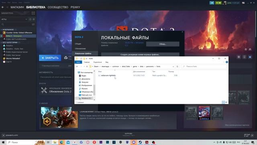
Task: Switch Explorer to details view icon
Action: coord(223,102)
